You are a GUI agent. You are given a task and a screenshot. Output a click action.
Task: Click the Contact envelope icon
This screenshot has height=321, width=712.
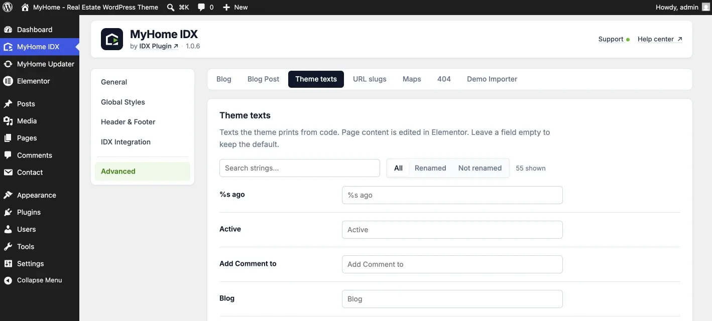tap(8, 172)
